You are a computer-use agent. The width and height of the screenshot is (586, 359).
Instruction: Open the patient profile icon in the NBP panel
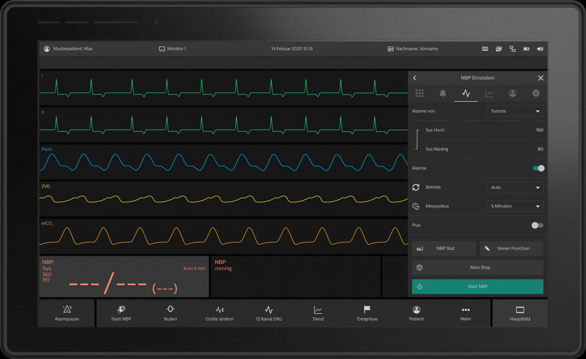tap(513, 93)
